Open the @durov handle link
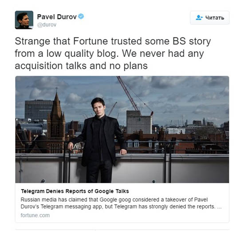The width and height of the screenshot is (244, 231). tap(47, 25)
